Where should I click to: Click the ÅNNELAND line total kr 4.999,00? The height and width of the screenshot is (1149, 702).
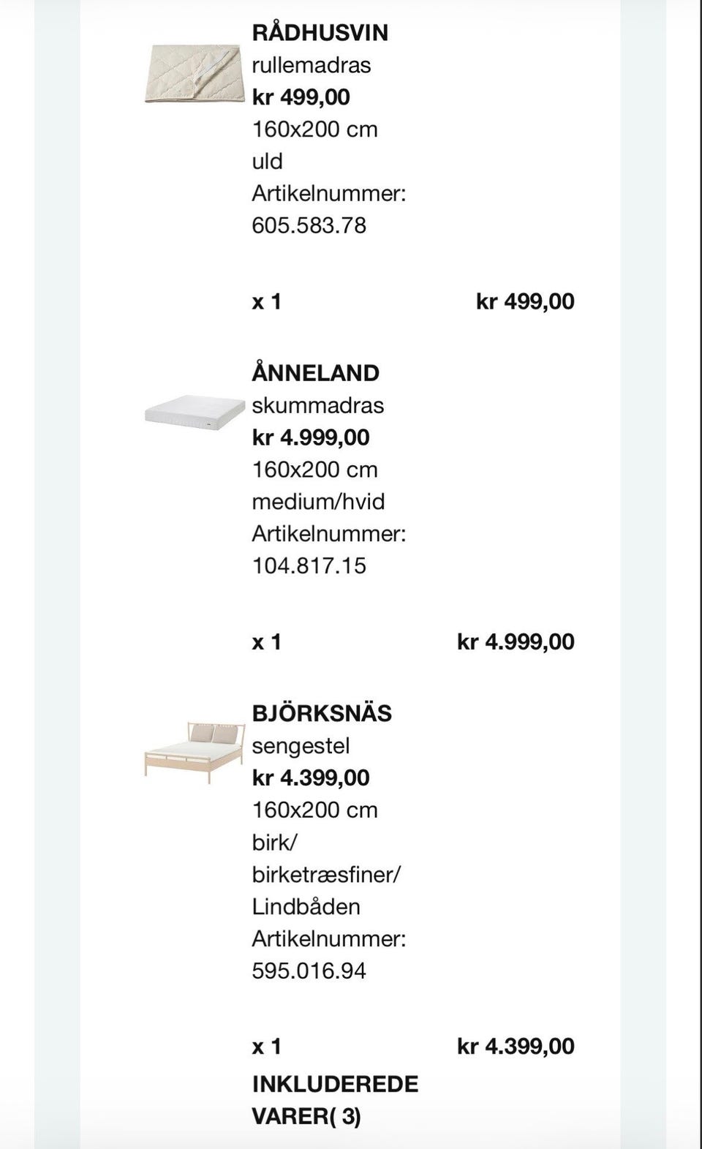[x=515, y=641]
